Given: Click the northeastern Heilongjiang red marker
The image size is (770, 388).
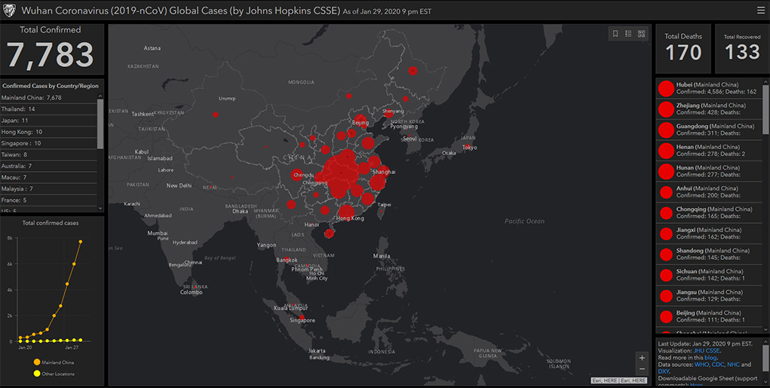Looking at the screenshot, I should (x=413, y=71).
